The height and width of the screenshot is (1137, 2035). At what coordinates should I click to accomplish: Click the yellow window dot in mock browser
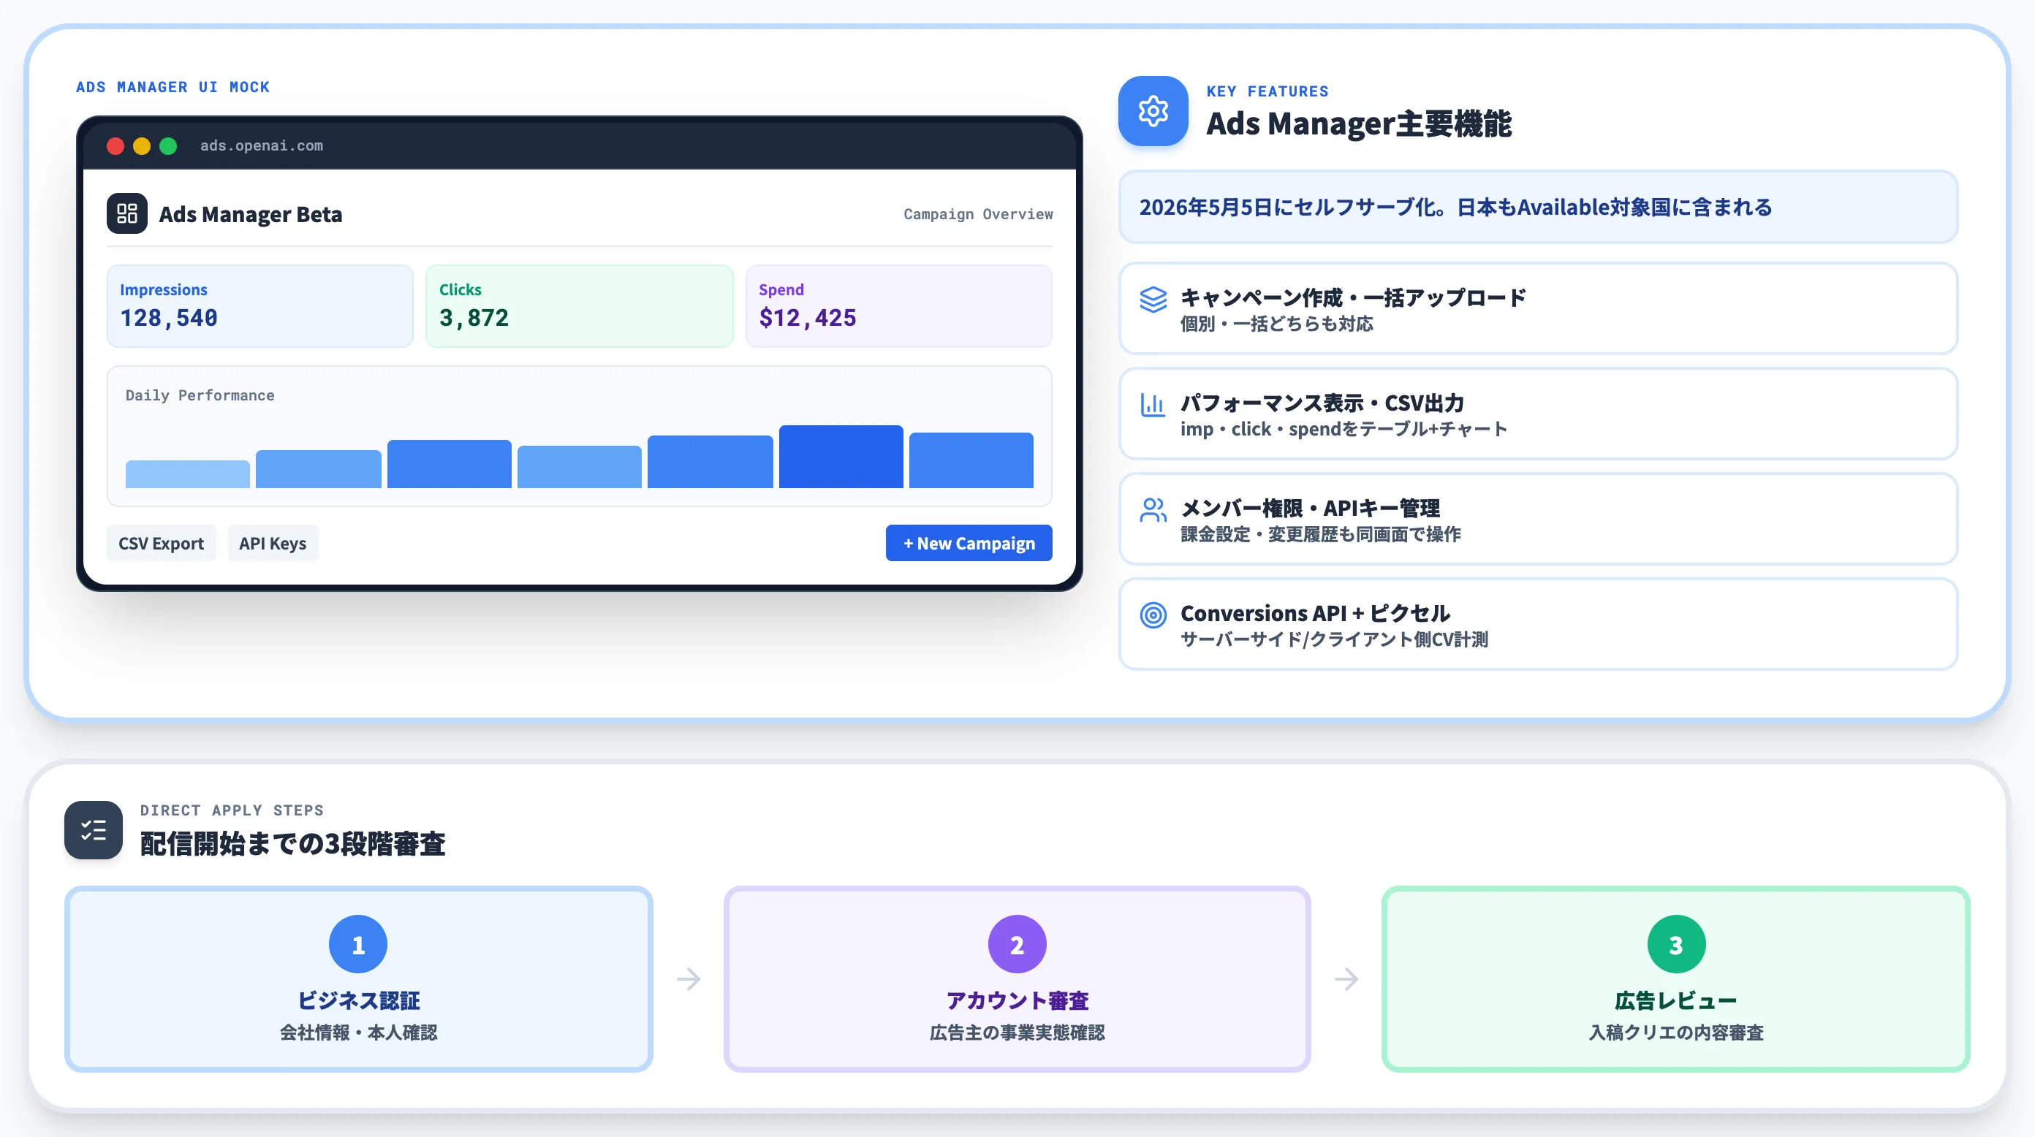pos(141,146)
